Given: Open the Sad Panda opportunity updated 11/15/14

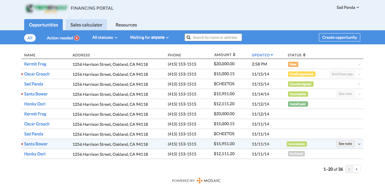Looking at the screenshot, I should click(34, 84).
